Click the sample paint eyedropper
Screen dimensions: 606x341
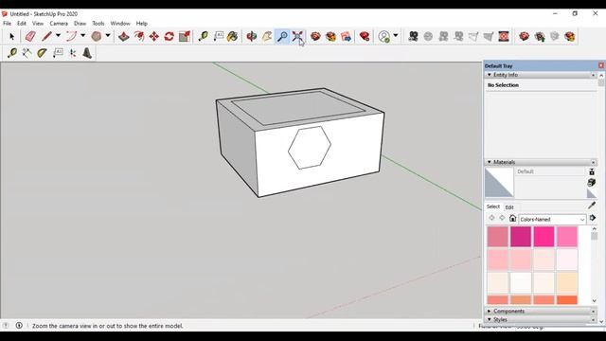(592, 206)
